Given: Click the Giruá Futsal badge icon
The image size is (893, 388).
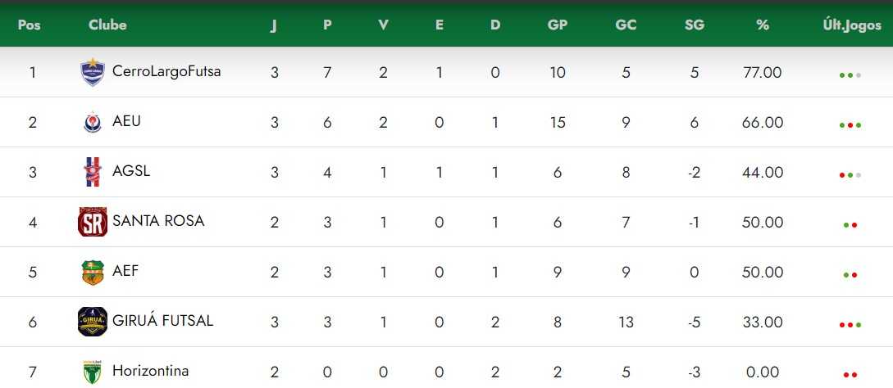Looking at the screenshot, I should pos(93,322).
